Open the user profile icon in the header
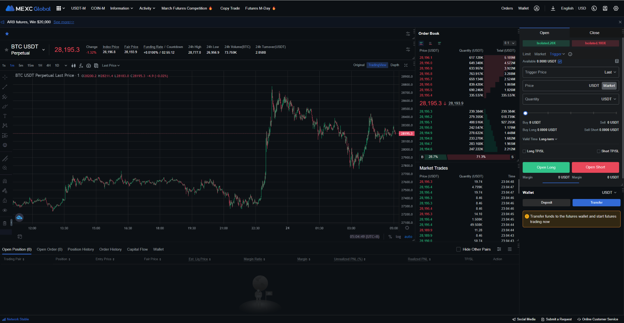Viewport: 624px width, 323px height. (537, 8)
